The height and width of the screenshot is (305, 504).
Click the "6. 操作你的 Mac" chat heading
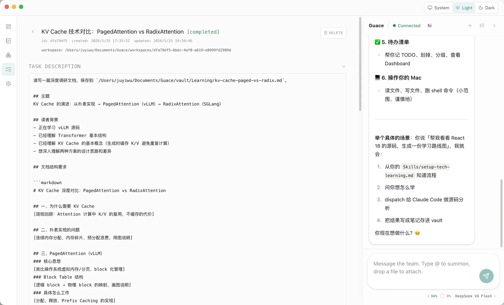398,78
